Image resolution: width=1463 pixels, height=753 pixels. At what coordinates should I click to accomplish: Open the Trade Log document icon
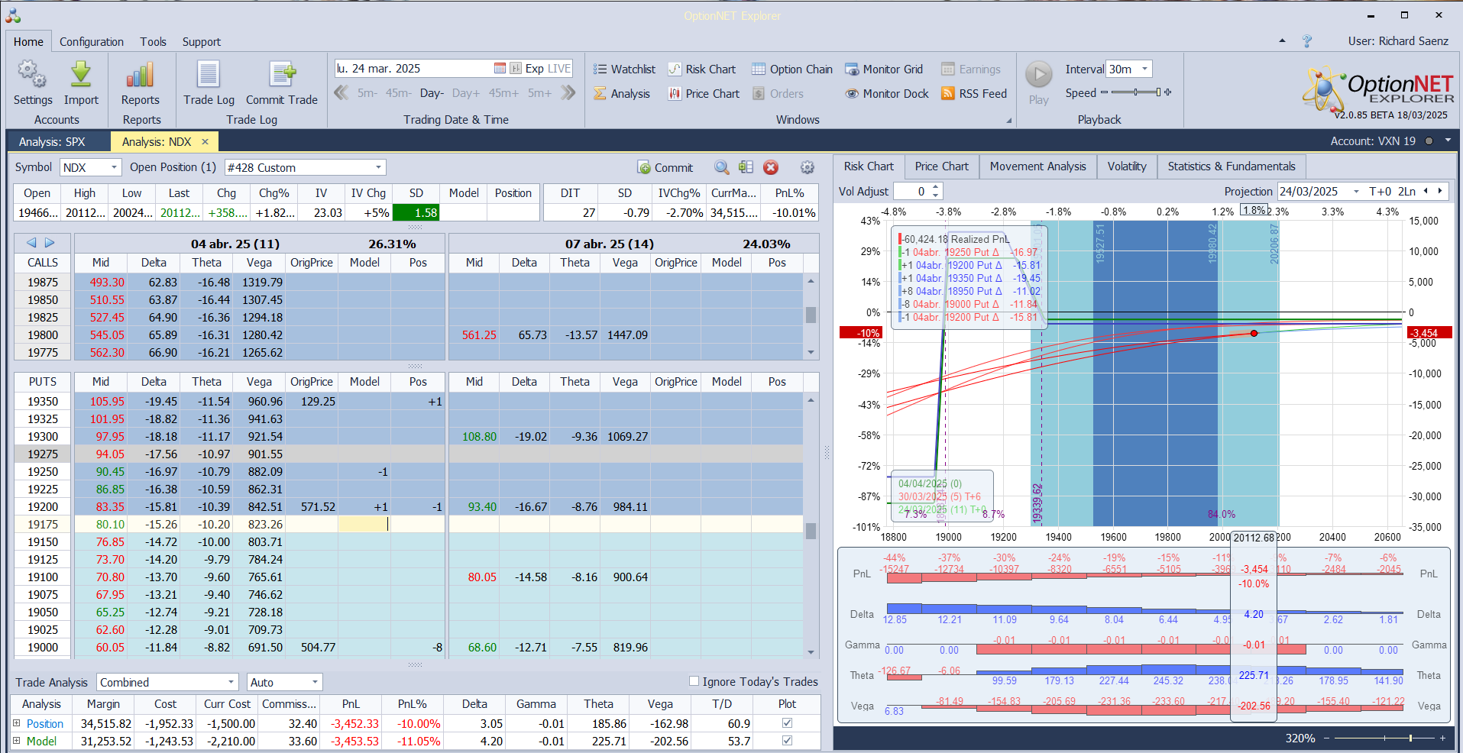209,75
